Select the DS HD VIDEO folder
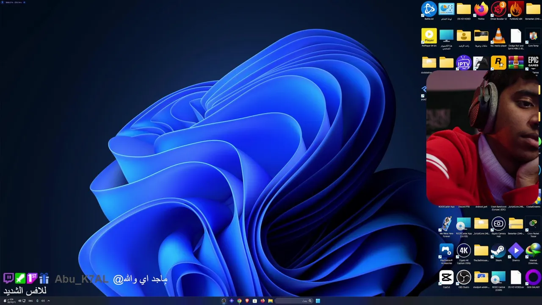542x305 pixels. [464, 11]
